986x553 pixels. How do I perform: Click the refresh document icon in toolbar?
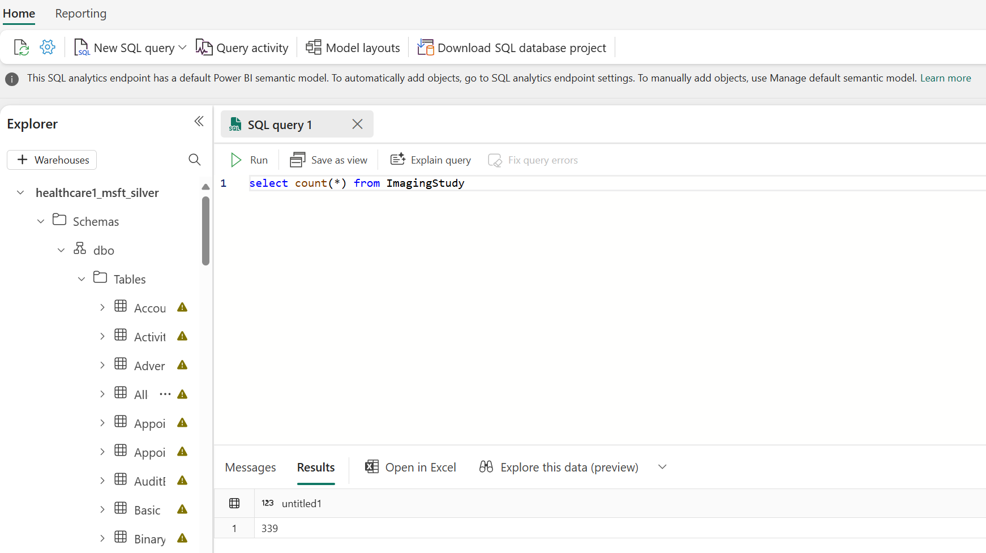pyautogui.click(x=21, y=48)
